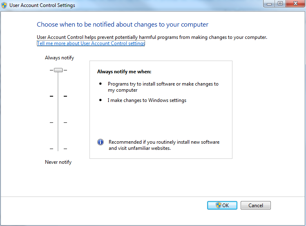The height and width of the screenshot is (226, 306).
Task: Cancel the UAC settings dialog
Action: tap(256, 205)
